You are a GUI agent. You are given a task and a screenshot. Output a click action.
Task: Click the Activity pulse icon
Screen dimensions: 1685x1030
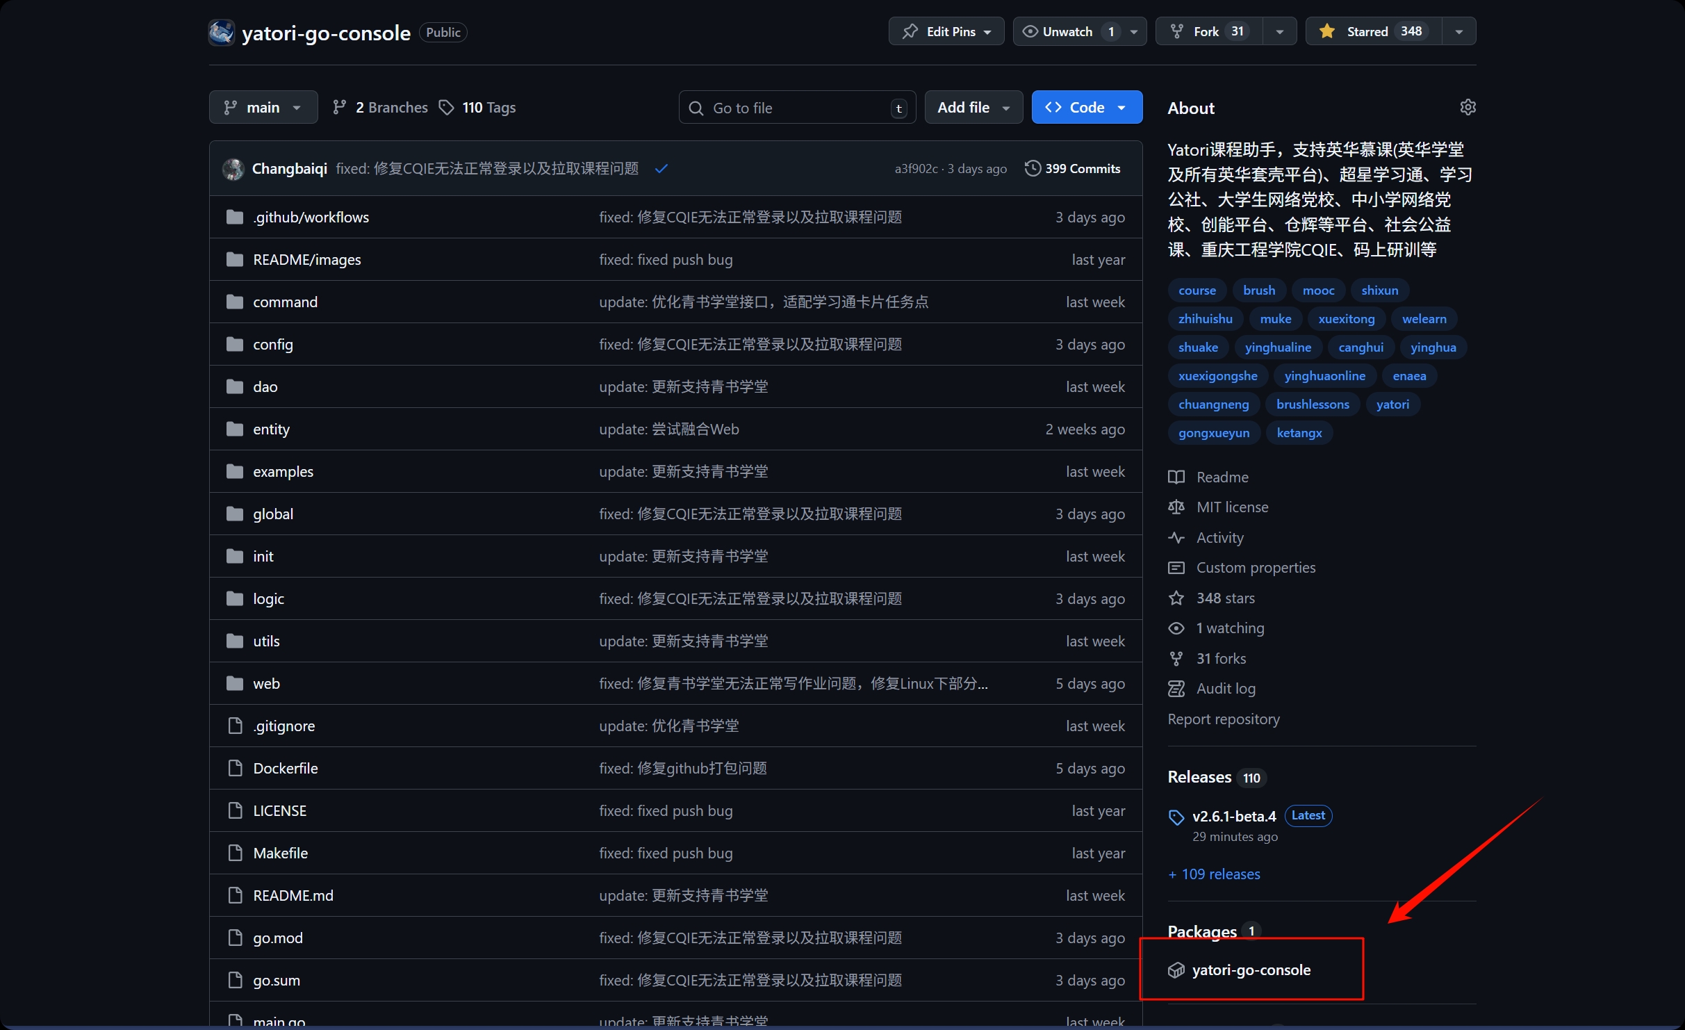(1177, 538)
